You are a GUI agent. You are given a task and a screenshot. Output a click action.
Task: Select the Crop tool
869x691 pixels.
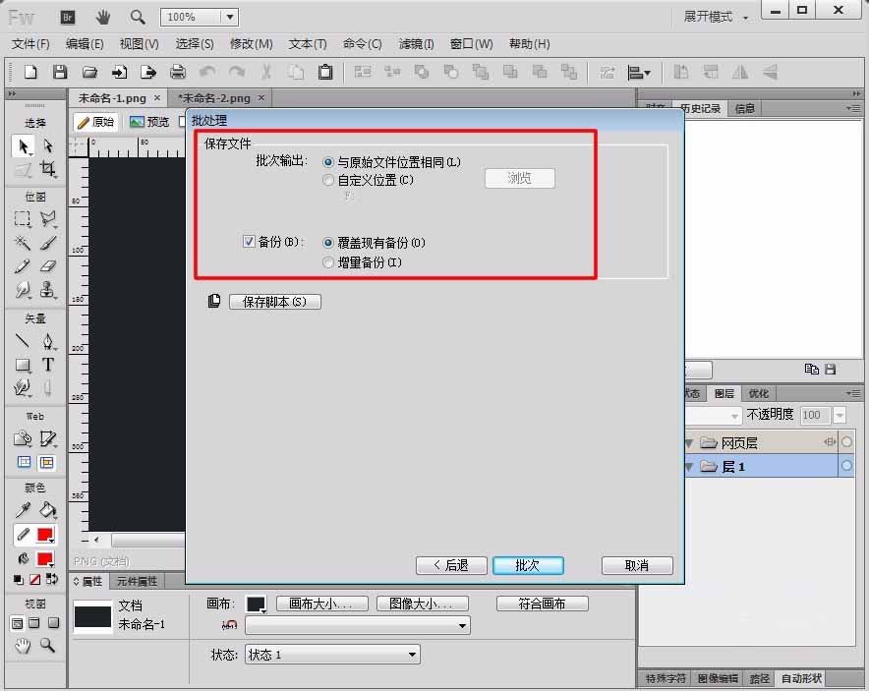pyautogui.click(x=49, y=168)
